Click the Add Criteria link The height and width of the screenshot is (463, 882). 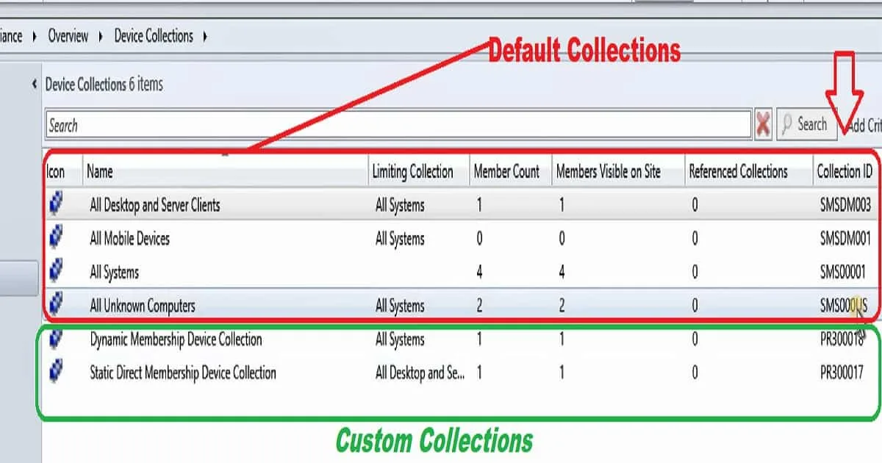(863, 126)
